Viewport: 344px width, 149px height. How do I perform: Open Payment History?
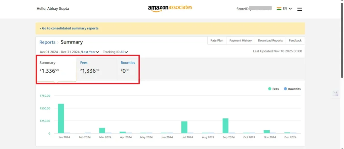point(241,41)
